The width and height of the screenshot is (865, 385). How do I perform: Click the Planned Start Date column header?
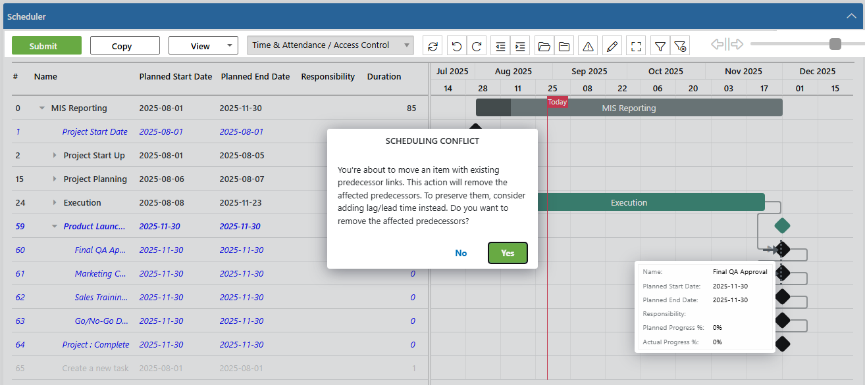[176, 76]
